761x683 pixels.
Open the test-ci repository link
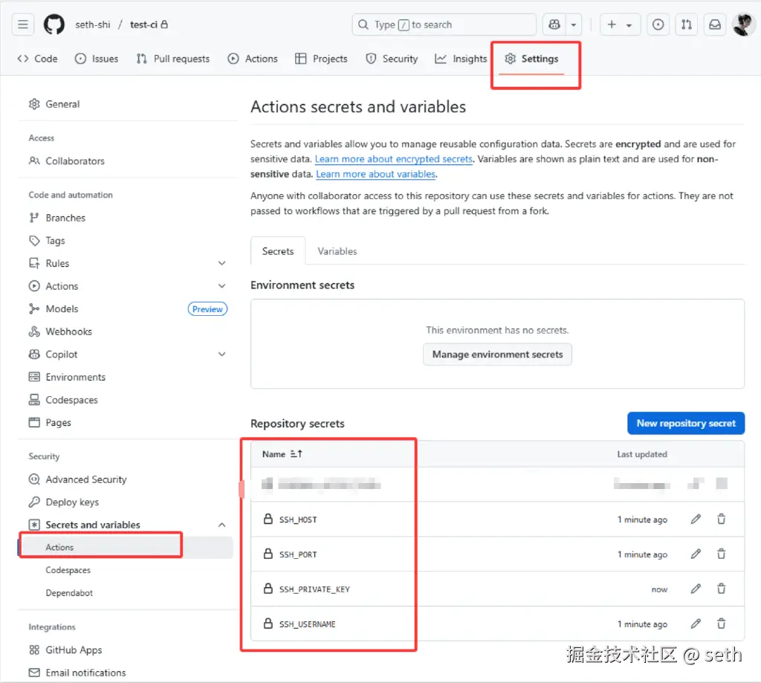(x=143, y=25)
